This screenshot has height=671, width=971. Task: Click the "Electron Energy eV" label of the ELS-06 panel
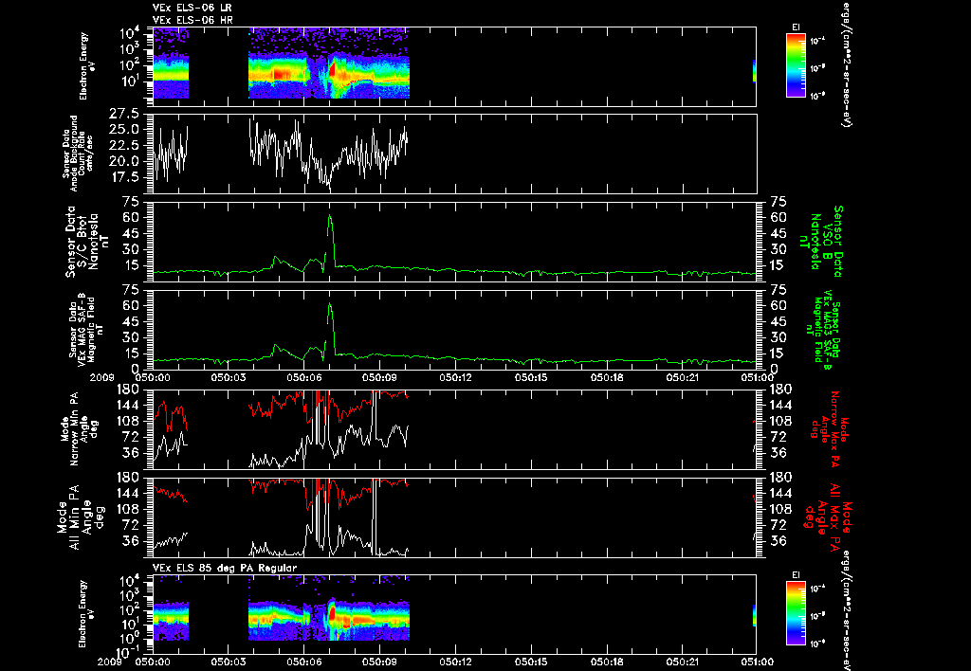(86, 65)
